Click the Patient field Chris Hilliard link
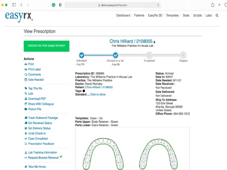The image size is (227, 170). coord(99,87)
